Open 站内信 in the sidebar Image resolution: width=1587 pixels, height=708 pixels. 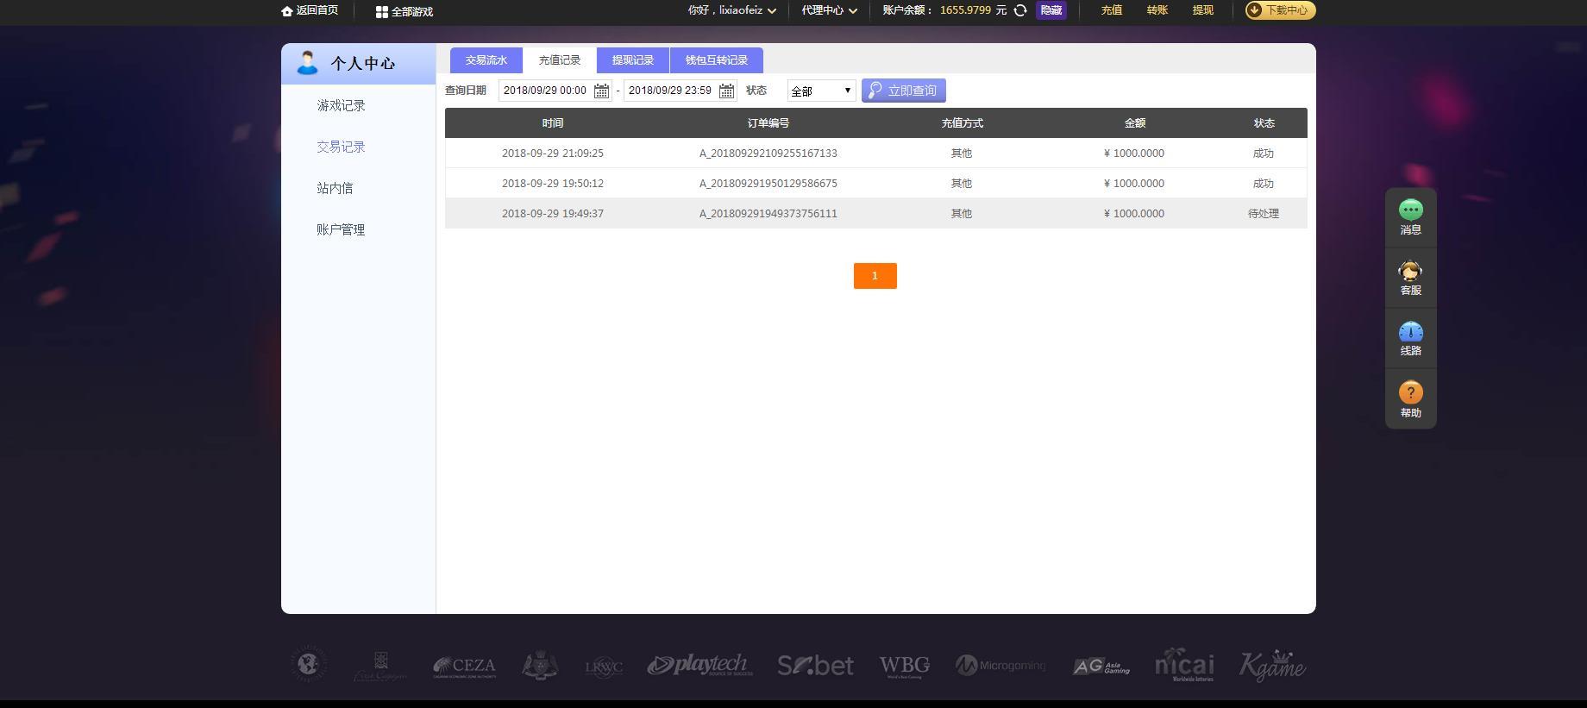[x=335, y=188]
